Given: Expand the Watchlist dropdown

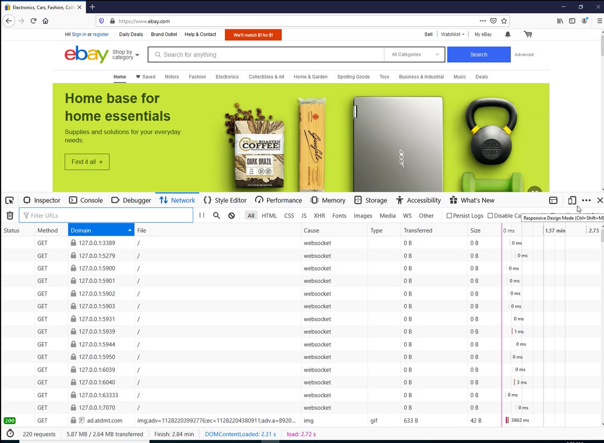Looking at the screenshot, I should point(453,34).
